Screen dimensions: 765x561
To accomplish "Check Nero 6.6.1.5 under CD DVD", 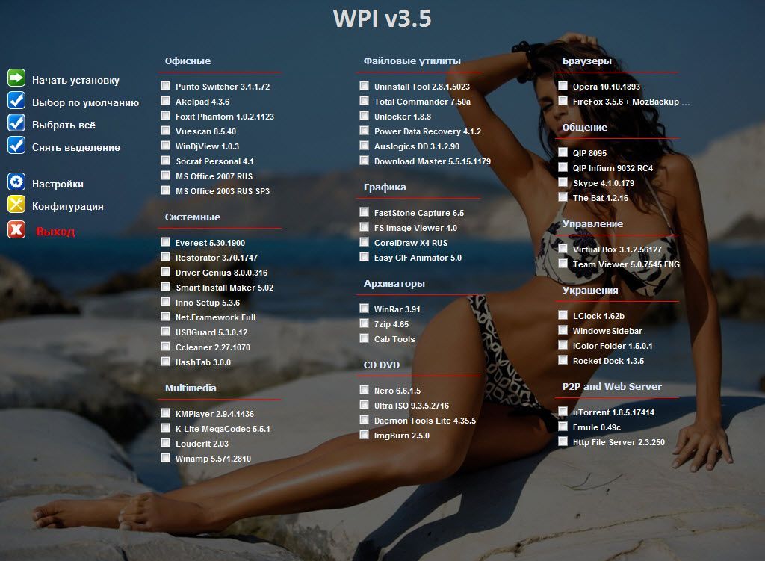I will tap(364, 390).
